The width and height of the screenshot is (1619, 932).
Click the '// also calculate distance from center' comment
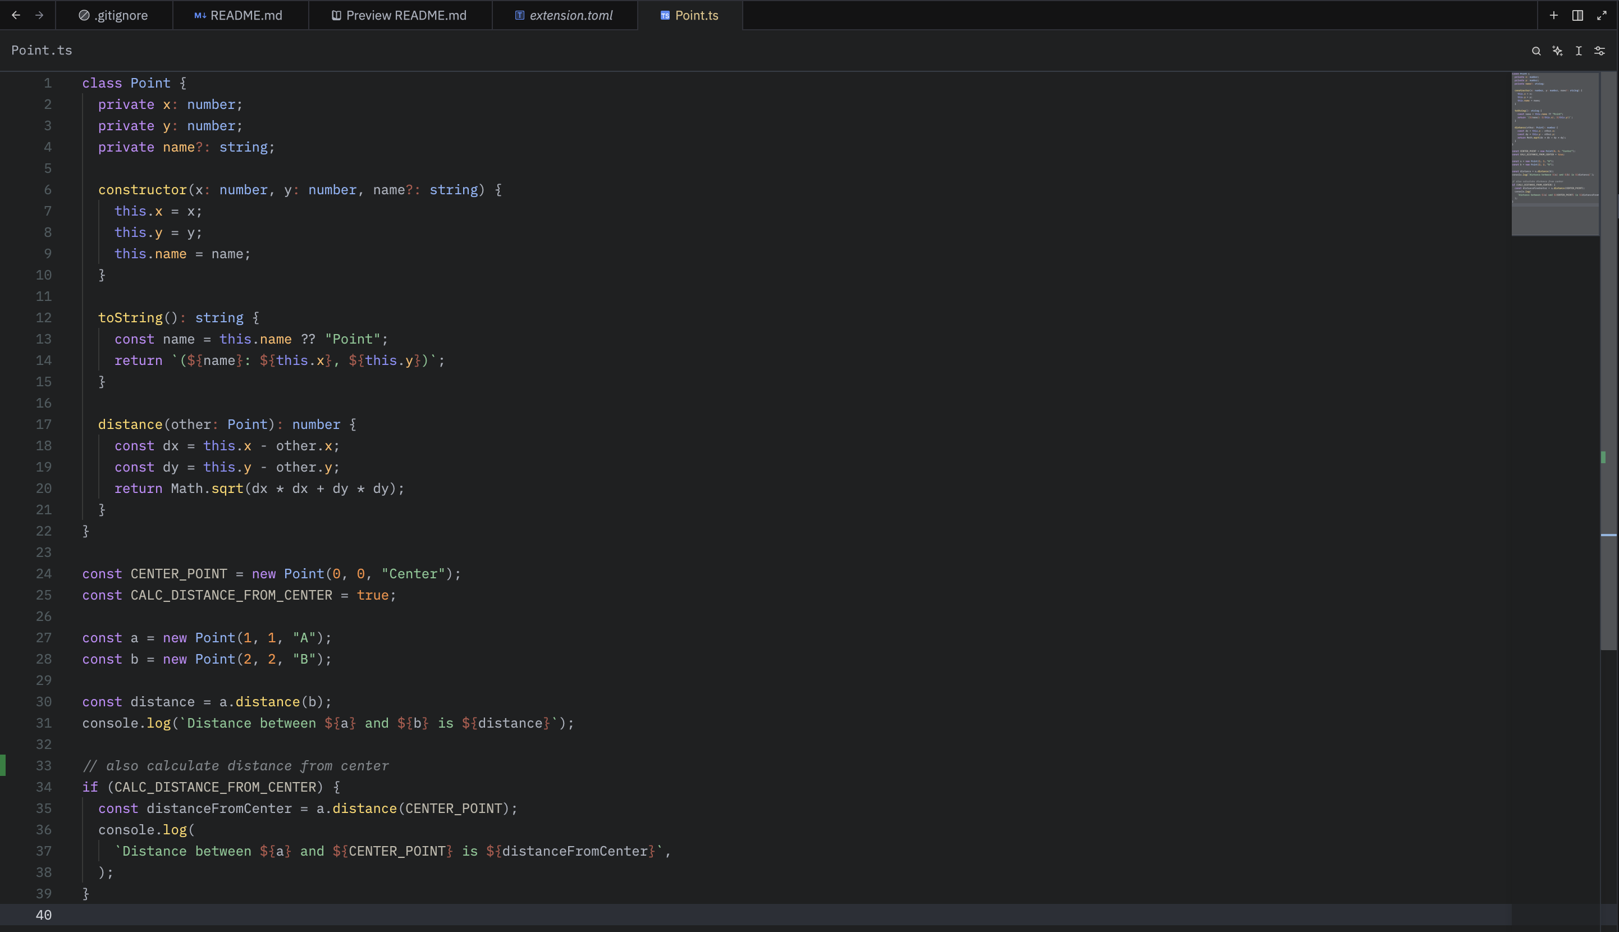(x=235, y=766)
